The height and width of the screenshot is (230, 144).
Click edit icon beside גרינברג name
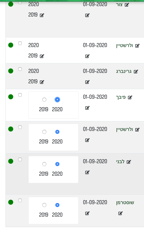[x=136, y=71]
